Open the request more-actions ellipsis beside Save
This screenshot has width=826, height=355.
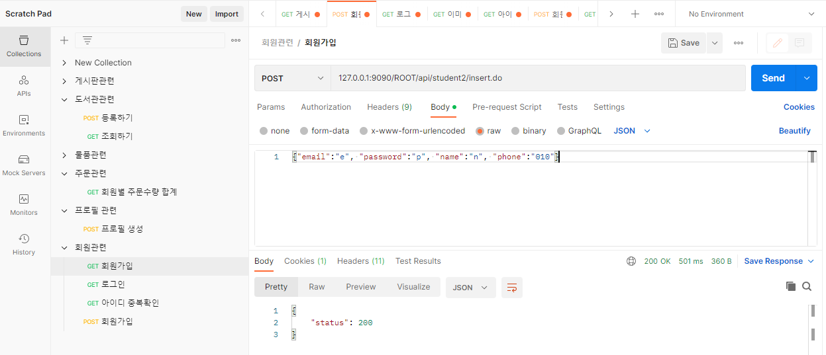[739, 43]
